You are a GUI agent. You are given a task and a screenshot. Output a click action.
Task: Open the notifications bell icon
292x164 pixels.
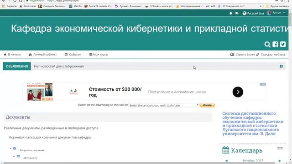pos(231,13)
